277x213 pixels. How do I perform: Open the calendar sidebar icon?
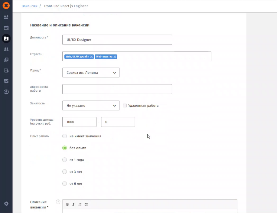click(6, 28)
